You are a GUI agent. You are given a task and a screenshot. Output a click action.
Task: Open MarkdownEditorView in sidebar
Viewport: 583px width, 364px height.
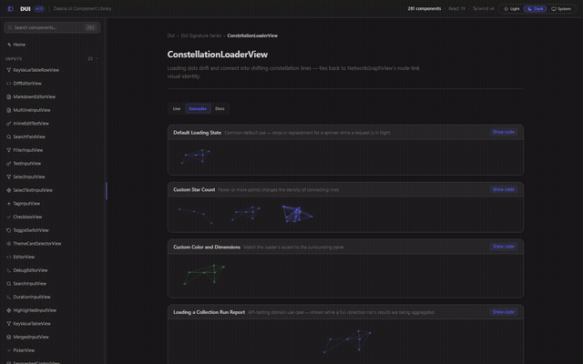(x=52, y=96)
